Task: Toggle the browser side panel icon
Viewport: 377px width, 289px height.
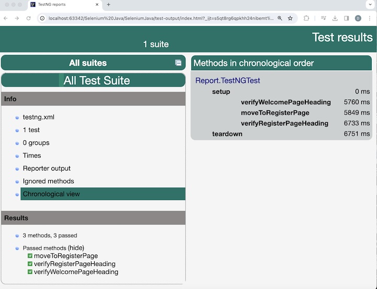Action: (x=347, y=18)
